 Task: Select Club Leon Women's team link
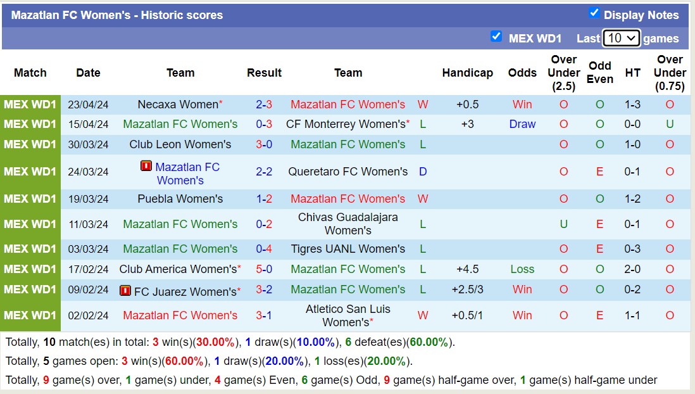[x=180, y=144]
